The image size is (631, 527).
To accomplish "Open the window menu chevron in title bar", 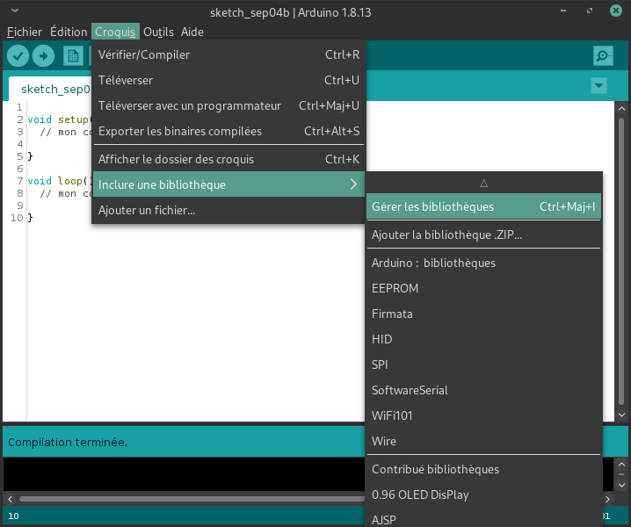I will (x=15, y=11).
